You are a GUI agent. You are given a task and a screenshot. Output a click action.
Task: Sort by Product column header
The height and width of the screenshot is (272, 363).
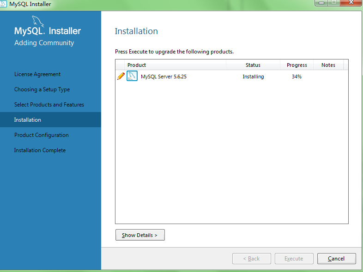[x=175, y=65]
